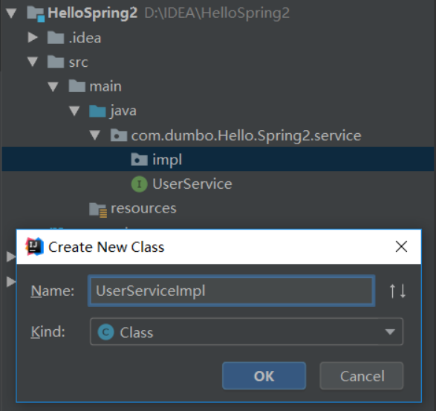Screen dimensions: 436x411
Task: Click the Name field containing UserServiceImpl
Action: pos(231,291)
